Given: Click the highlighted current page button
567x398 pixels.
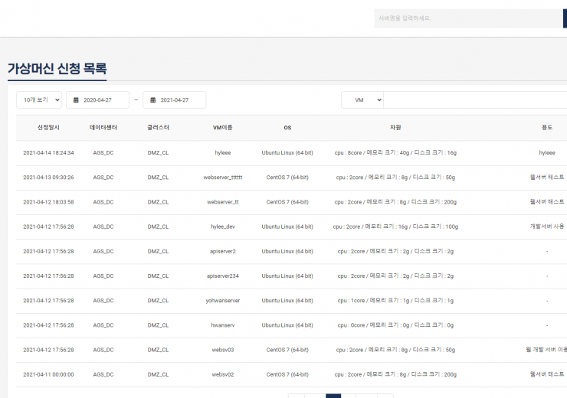Looking at the screenshot, I should 333,396.
